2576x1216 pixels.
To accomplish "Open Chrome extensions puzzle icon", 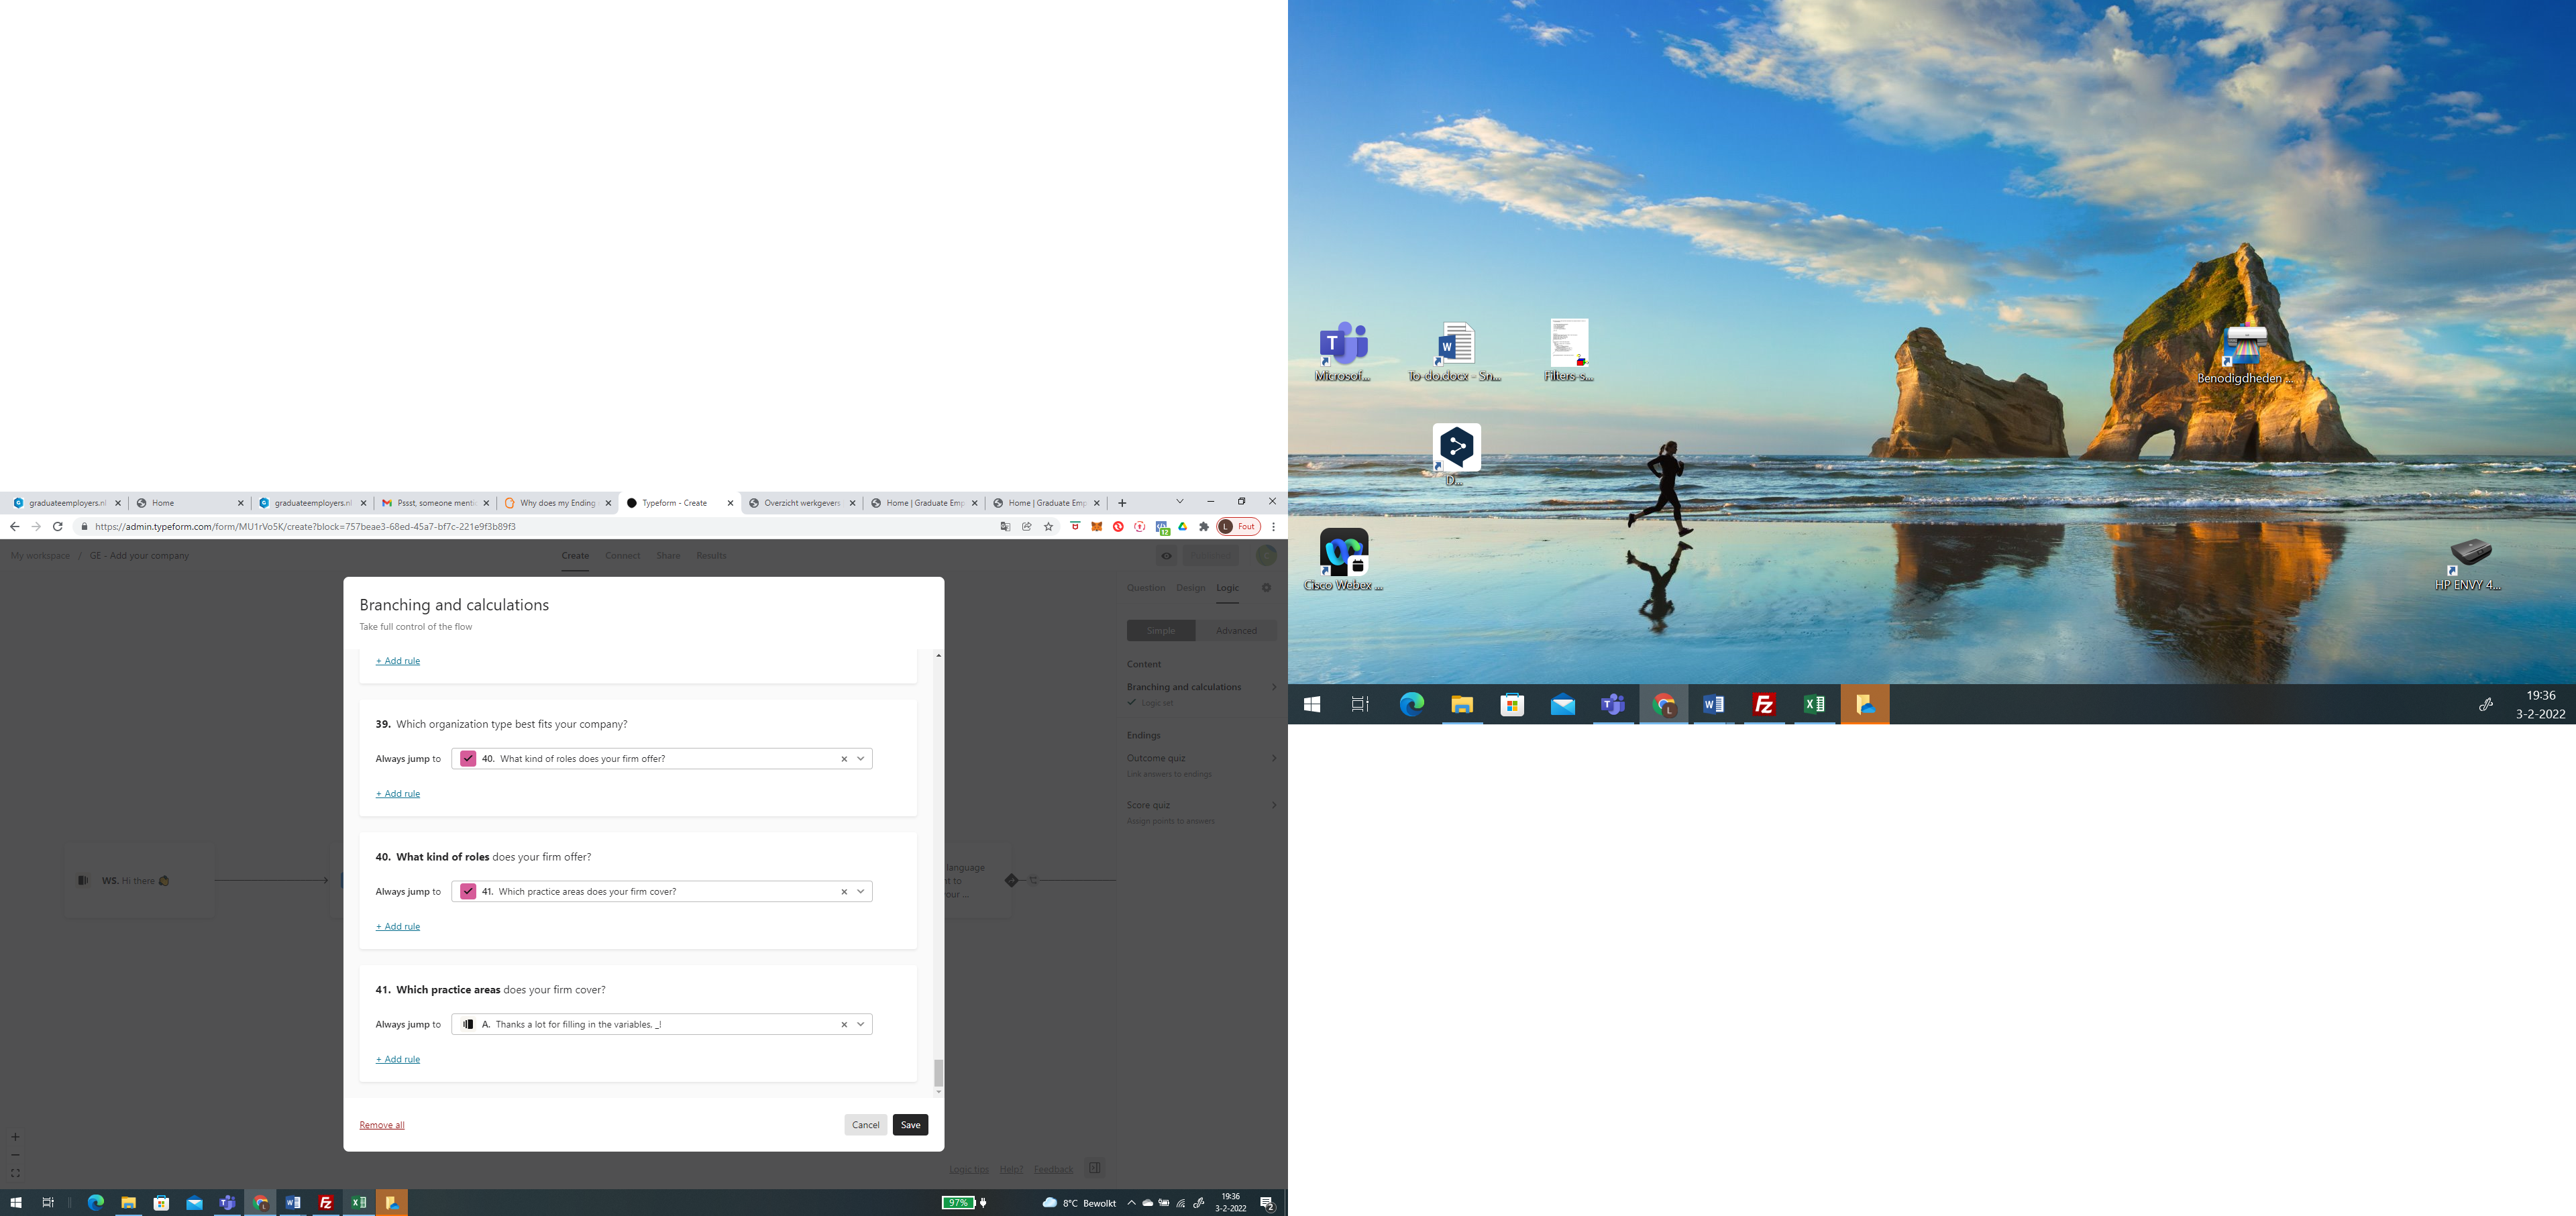I will tap(1204, 527).
